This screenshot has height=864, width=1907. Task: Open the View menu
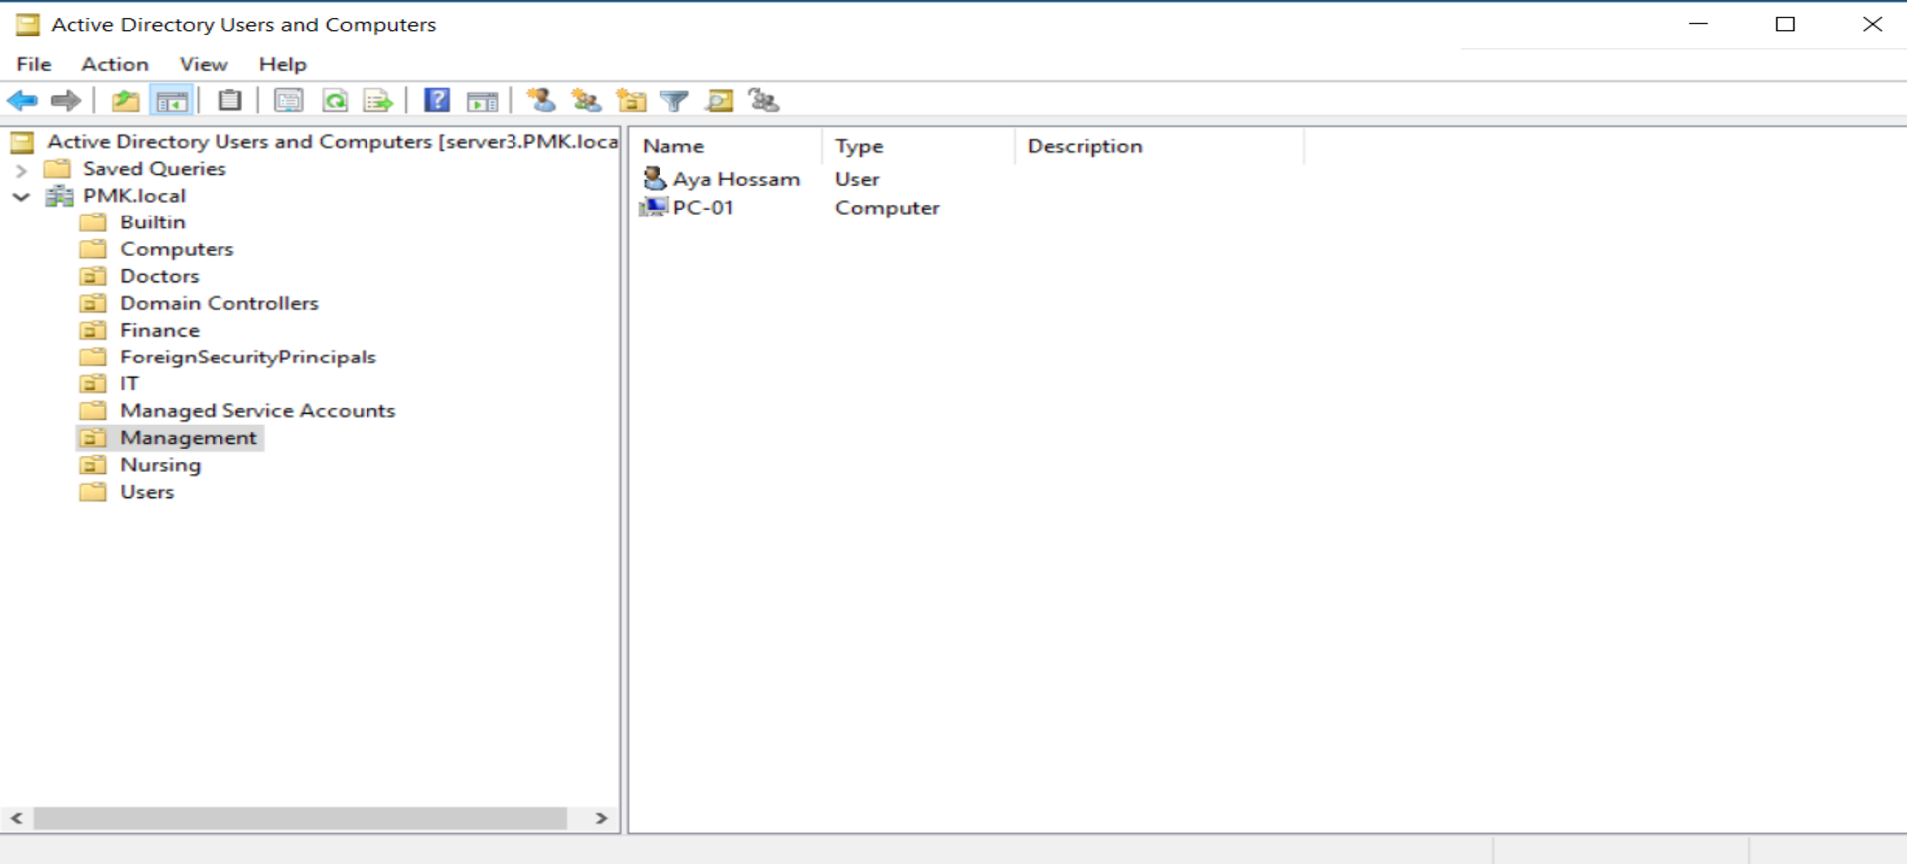[x=204, y=64]
